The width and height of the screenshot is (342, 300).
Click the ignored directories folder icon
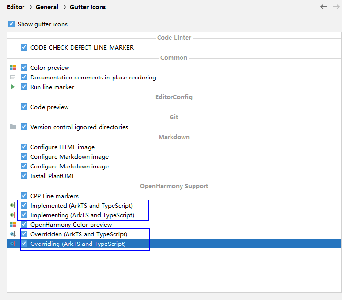click(x=13, y=127)
